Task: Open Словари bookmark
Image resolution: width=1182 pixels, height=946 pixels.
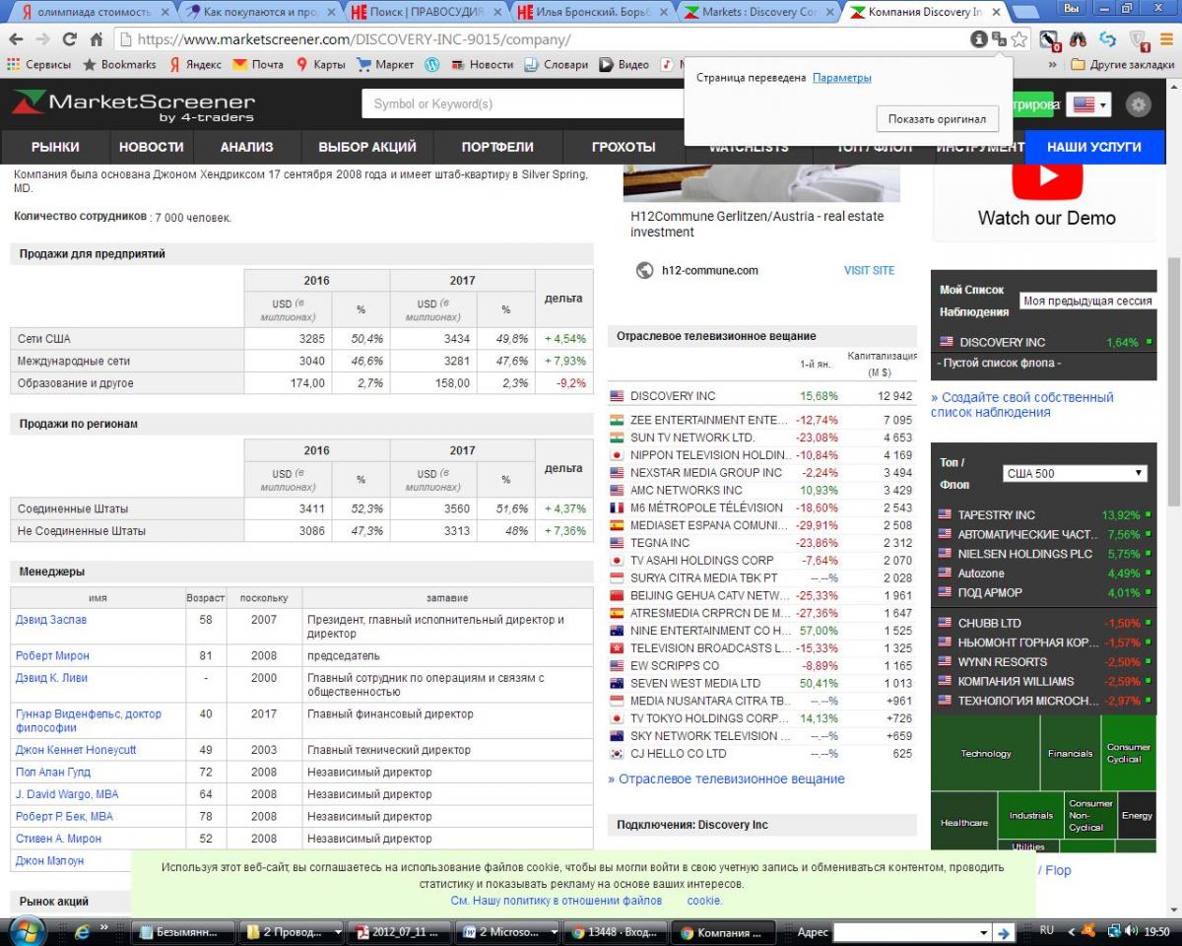Action: pos(557,65)
